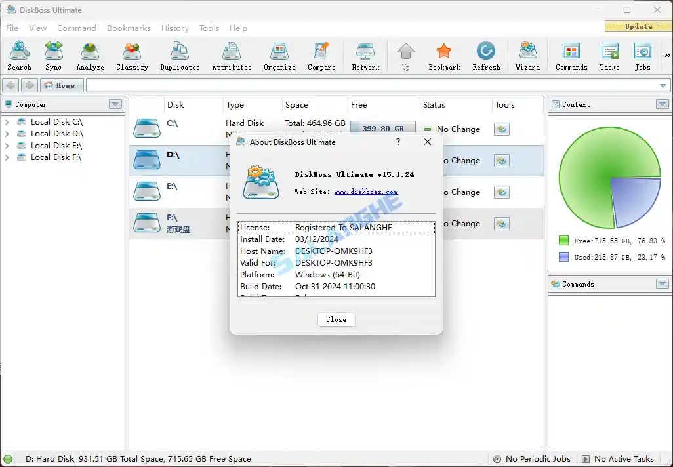
Task: Select the E:\ drive icon
Action: pos(147,192)
